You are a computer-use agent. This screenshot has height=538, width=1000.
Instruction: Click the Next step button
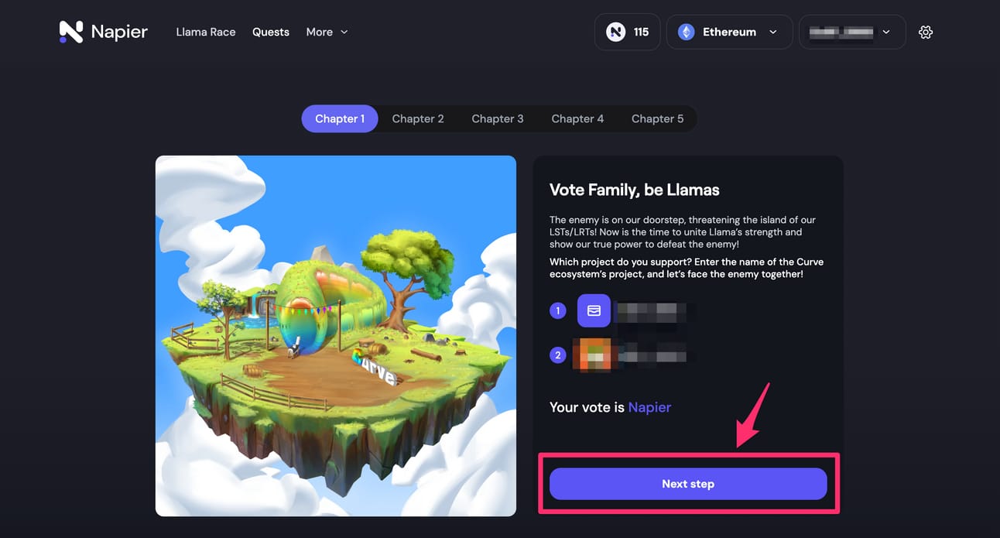click(688, 484)
